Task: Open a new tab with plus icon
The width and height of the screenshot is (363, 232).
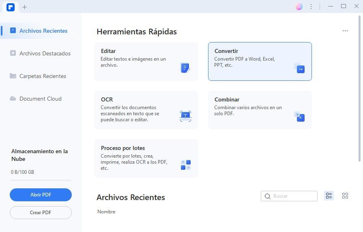Action: 25,7
